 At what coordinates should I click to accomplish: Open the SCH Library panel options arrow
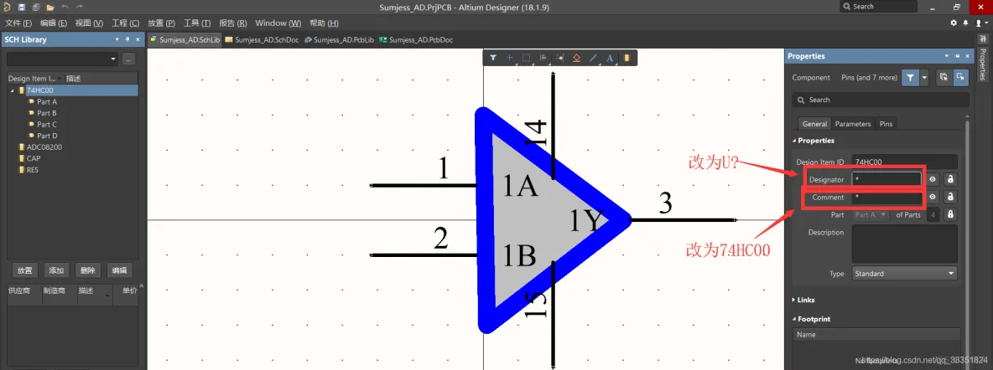pos(117,39)
